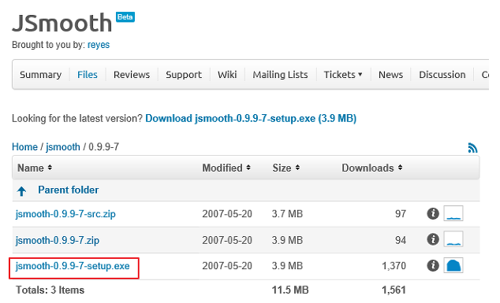This screenshot has height=303, width=500.
Task: View download stats chart for jsmooth-0.9.9-7.zip
Action: [453, 239]
